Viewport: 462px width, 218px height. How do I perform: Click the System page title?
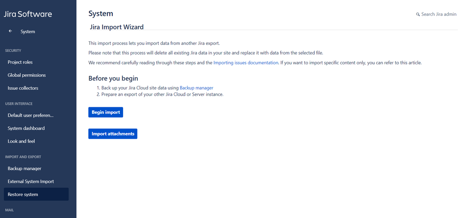click(x=101, y=13)
